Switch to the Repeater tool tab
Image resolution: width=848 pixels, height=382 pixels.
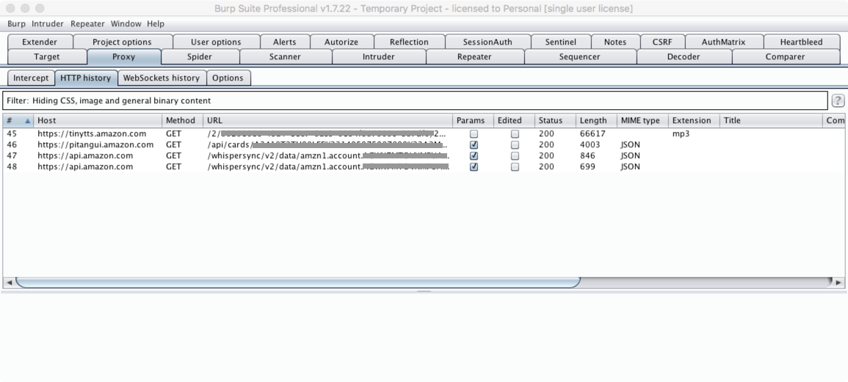pyautogui.click(x=474, y=56)
